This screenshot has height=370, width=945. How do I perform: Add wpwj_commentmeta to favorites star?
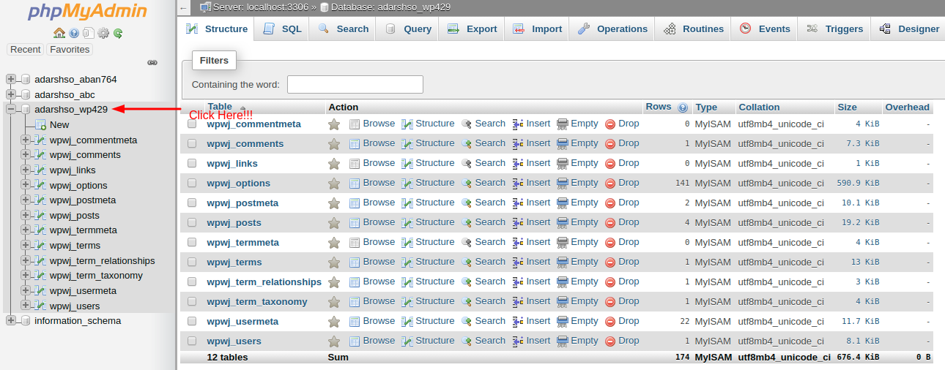point(334,124)
